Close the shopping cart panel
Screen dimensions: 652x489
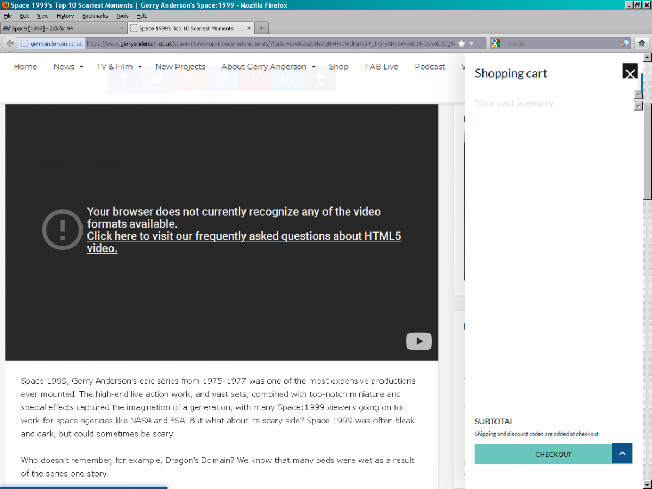click(630, 71)
